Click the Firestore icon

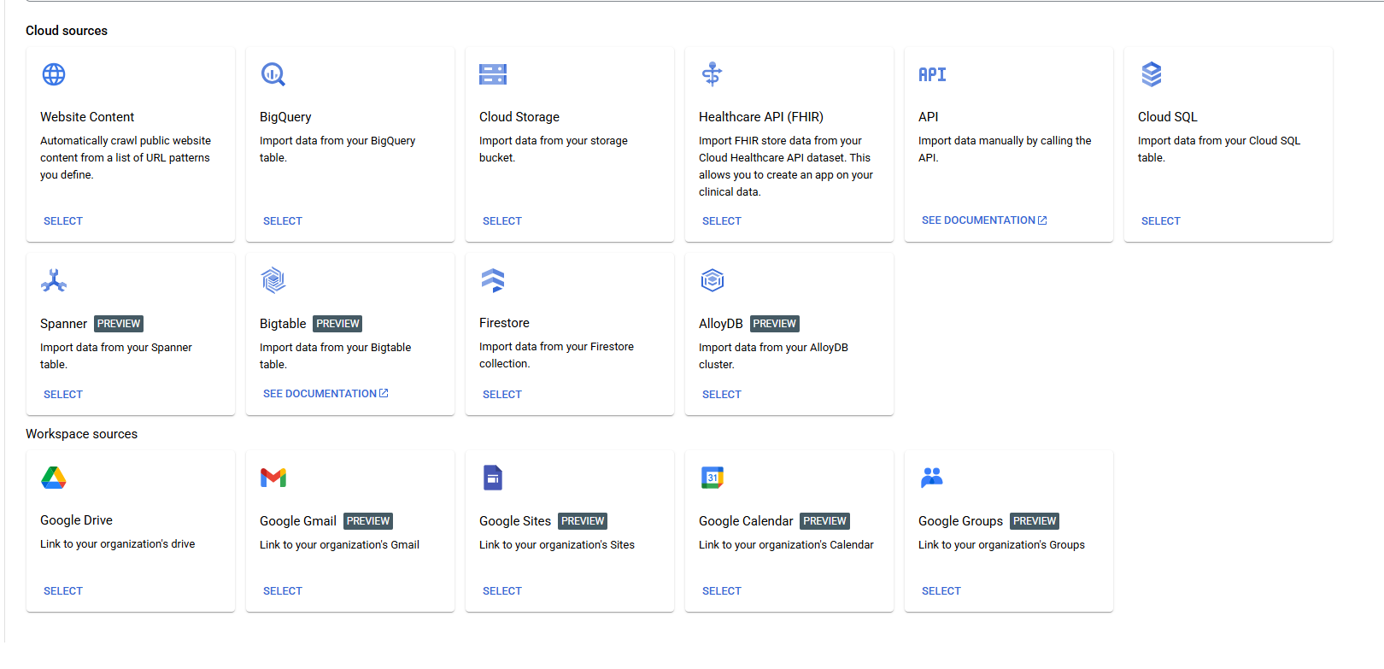click(493, 280)
